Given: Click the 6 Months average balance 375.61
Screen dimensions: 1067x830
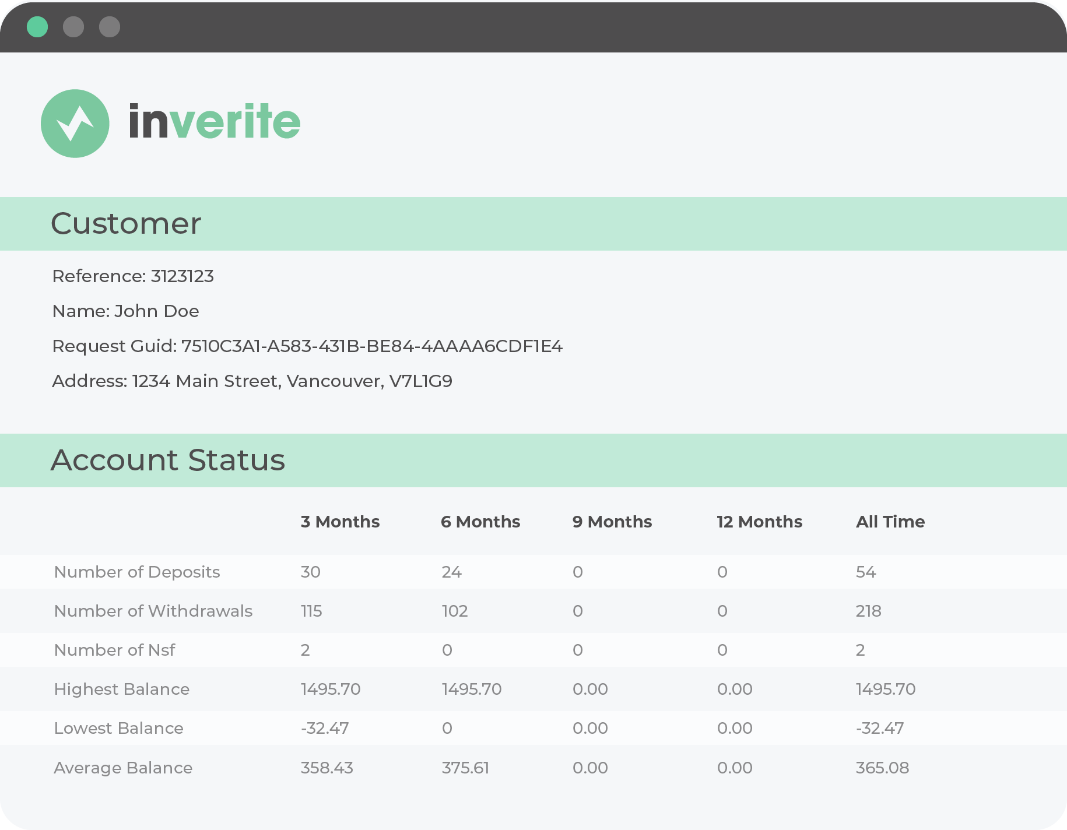Looking at the screenshot, I should [465, 768].
